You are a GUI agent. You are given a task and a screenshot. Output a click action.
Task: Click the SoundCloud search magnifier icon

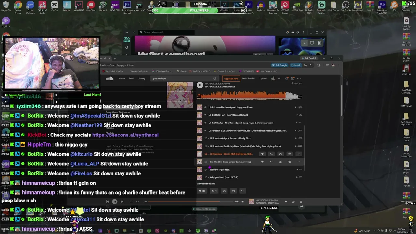215,78
